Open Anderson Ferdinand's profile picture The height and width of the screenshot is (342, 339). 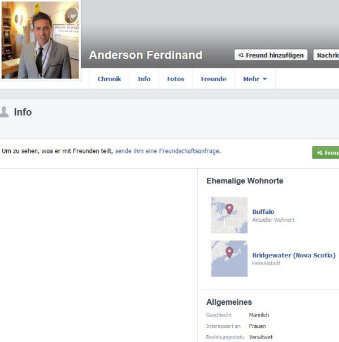coord(40,40)
